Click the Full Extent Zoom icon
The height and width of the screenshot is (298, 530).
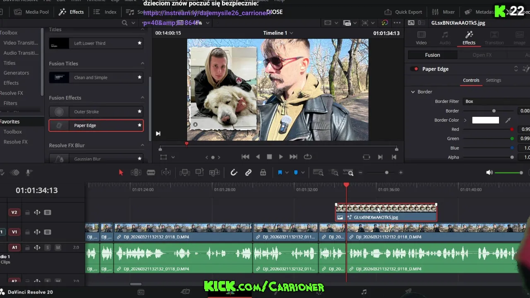tap(318, 173)
